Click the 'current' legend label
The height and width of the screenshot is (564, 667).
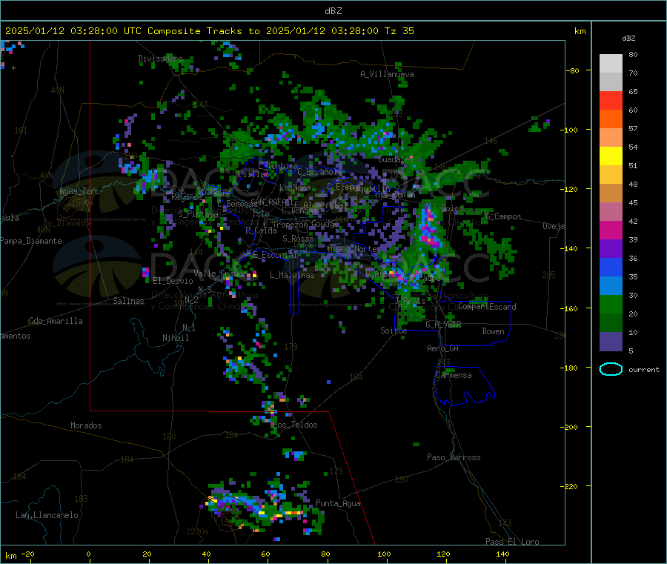[643, 370]
